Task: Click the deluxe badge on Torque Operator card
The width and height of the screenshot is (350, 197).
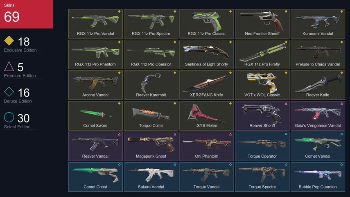Action: pos(286,134)
